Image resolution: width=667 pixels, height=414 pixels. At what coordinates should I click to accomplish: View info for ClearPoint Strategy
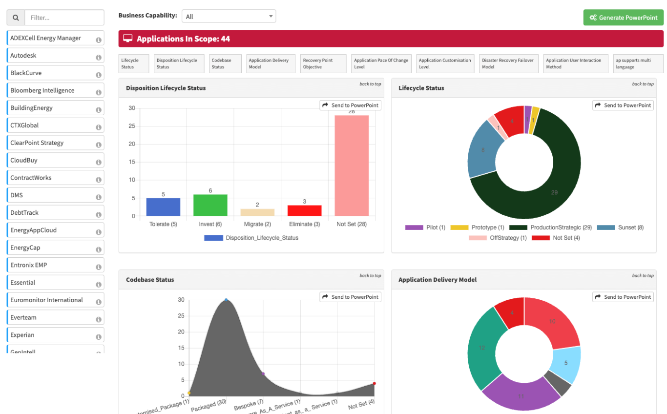pos(99,145)
